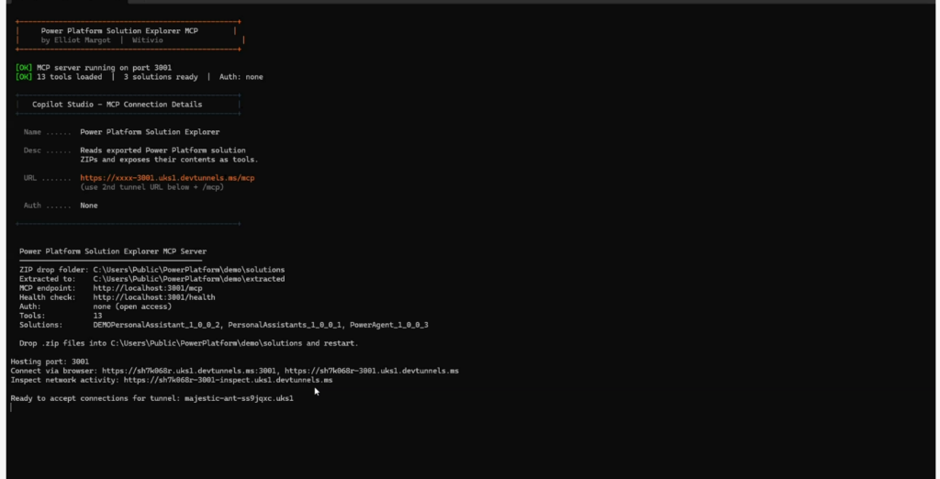
Task: Open the localhost:3001/health check link
Action: (154, 297)
